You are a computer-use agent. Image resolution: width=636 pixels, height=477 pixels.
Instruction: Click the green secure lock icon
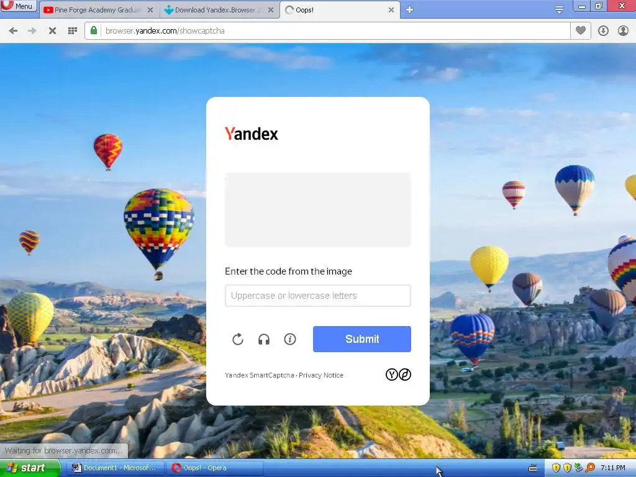coord(94,30)
